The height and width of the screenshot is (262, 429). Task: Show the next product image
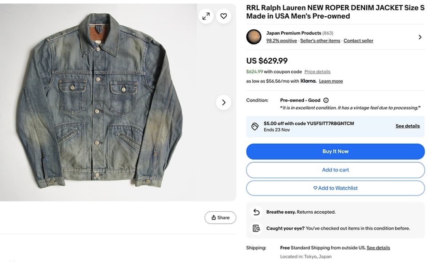[224, 102]
